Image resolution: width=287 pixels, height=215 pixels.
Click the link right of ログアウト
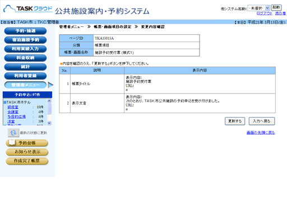280,13
